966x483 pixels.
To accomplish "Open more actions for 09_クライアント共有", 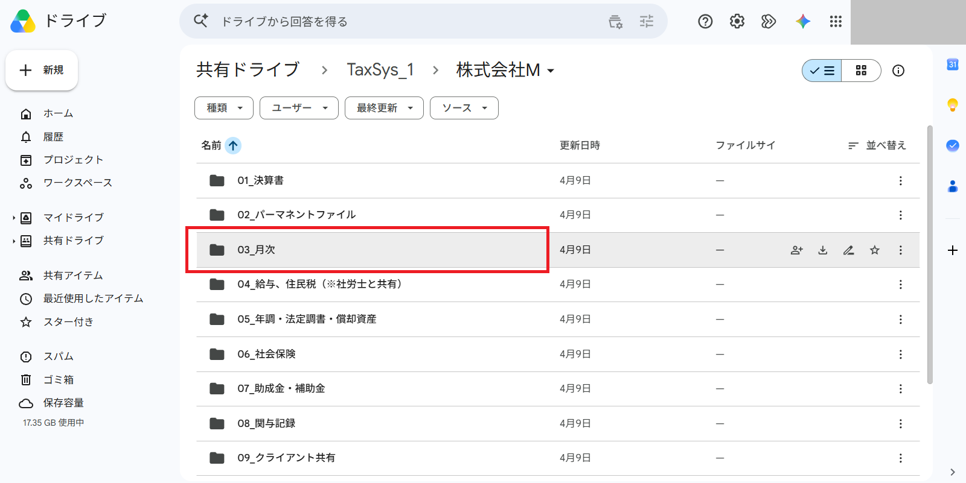I will [x=901, y=458].
